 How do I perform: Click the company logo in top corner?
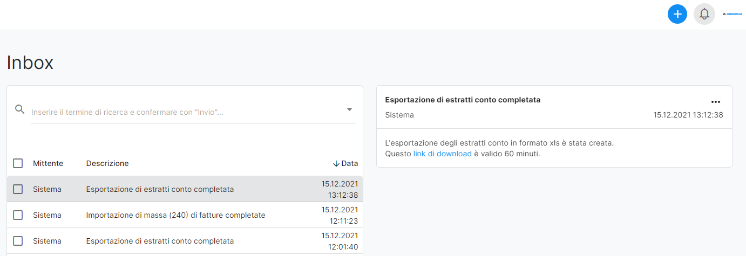(x=732, y=14)
